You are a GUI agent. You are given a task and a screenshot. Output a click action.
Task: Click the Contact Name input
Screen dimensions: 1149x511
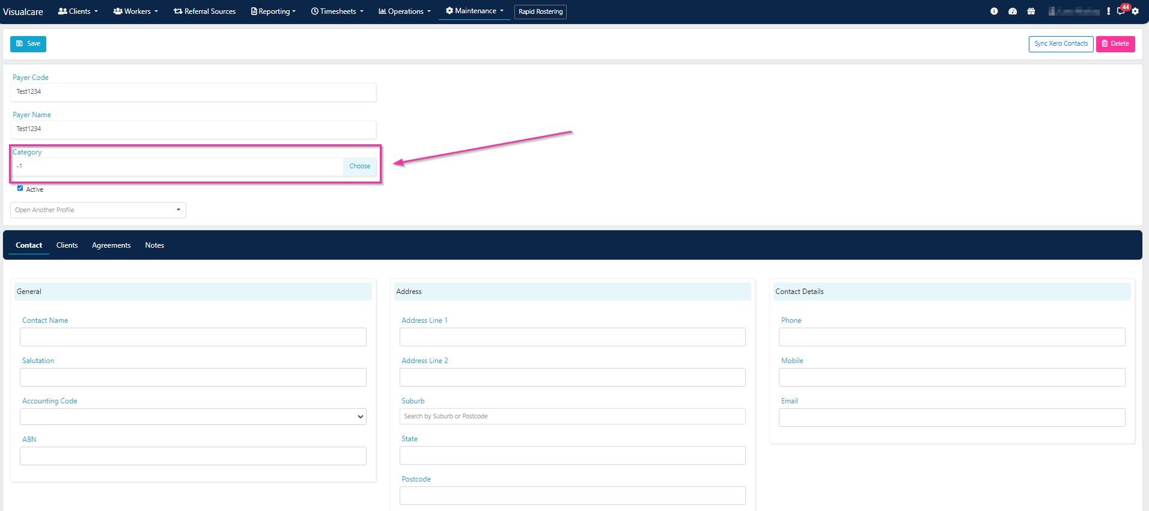pos(193,337)
